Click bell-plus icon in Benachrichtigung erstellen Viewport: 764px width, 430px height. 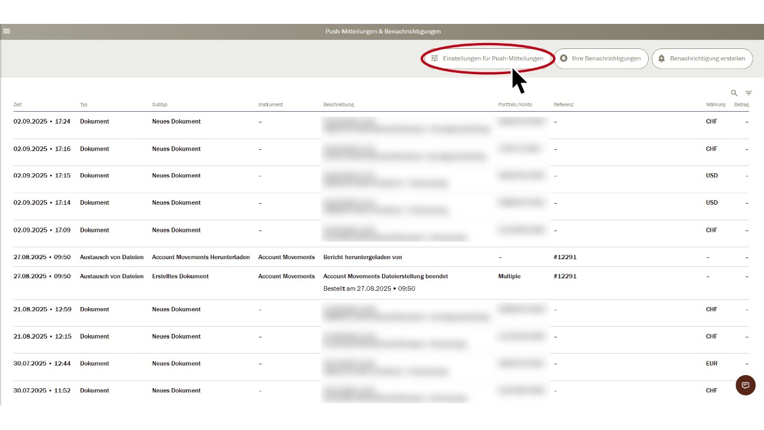[661, 59]
